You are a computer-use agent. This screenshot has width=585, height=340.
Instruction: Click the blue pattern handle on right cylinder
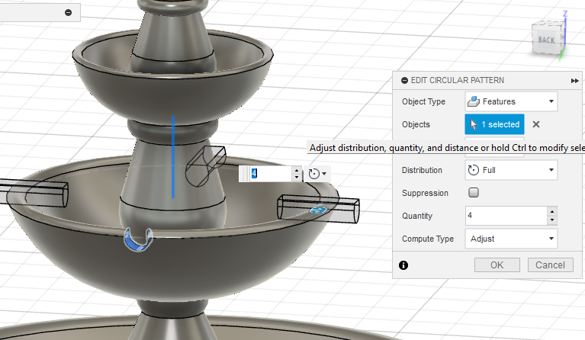click(x=318, y=210)
